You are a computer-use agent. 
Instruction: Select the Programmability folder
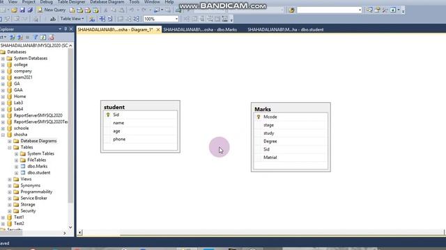[x=36, y=192]
